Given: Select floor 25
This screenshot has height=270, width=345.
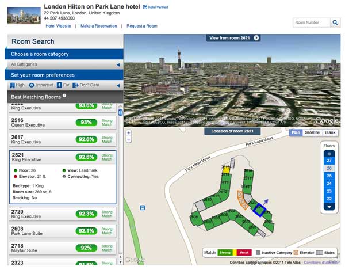Looking at the screenshot, I should (329, 176).
